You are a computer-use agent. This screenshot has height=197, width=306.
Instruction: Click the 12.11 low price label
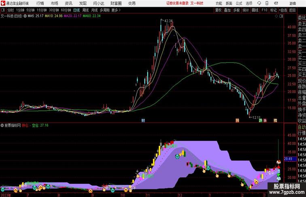pyautogui.click(x=257, y=118)
